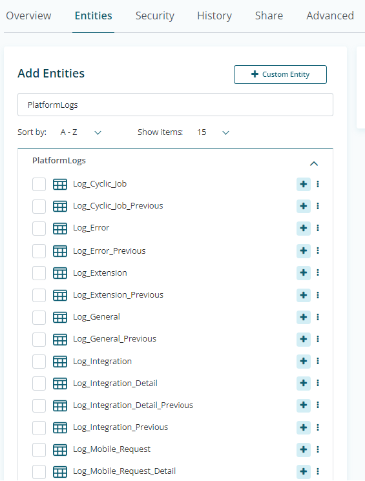This screenshot has width=365, height=481.
Task: Tick the checkbox for Log_General
Action: point(39,317)
